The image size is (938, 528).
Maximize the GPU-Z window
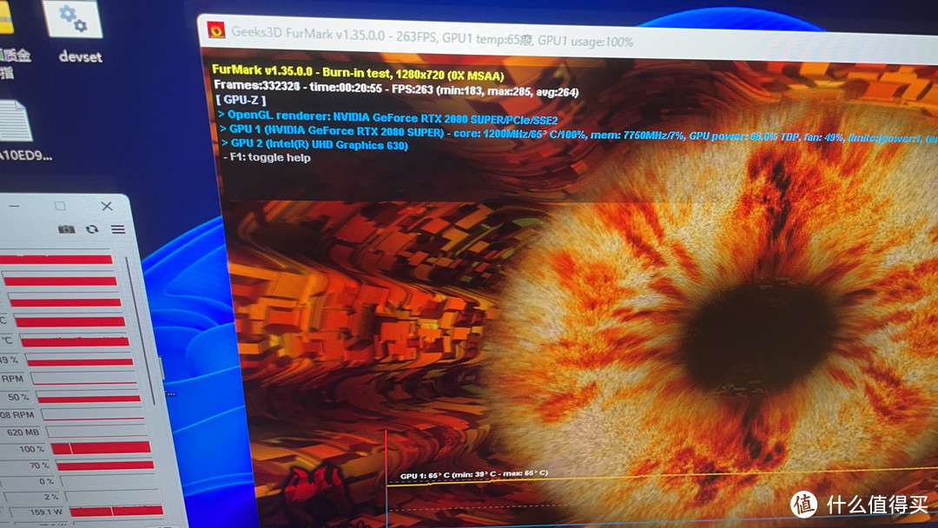60,206
